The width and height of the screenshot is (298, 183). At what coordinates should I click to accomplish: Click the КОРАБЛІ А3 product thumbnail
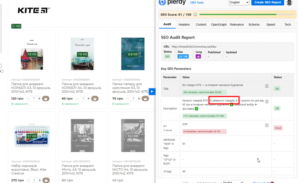pyautogui.click(x=32, y=54)
